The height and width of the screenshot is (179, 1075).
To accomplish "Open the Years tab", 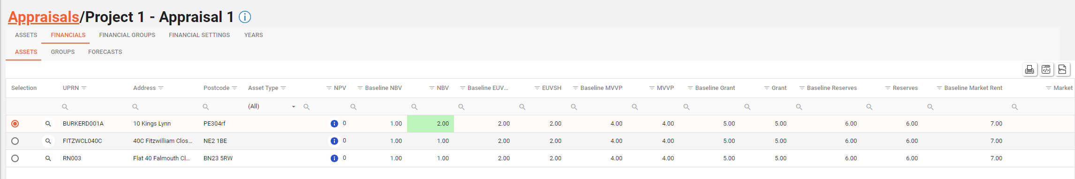I will click(253, 35).
